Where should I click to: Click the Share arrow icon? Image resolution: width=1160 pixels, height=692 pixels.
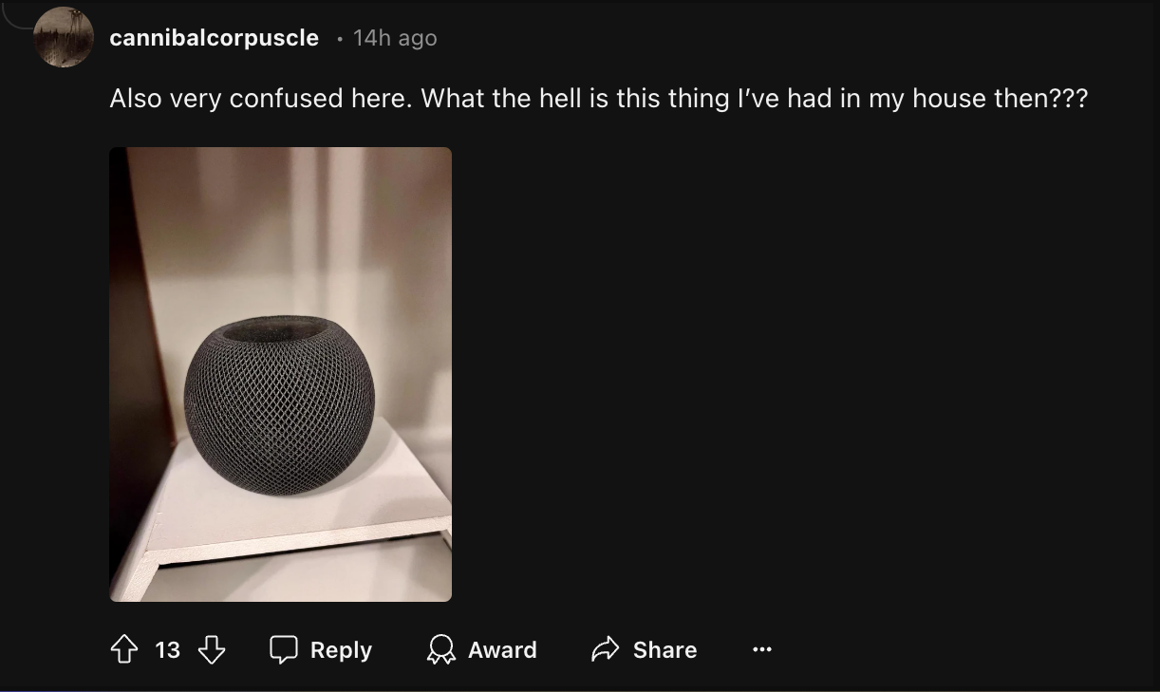coord(605,649)
